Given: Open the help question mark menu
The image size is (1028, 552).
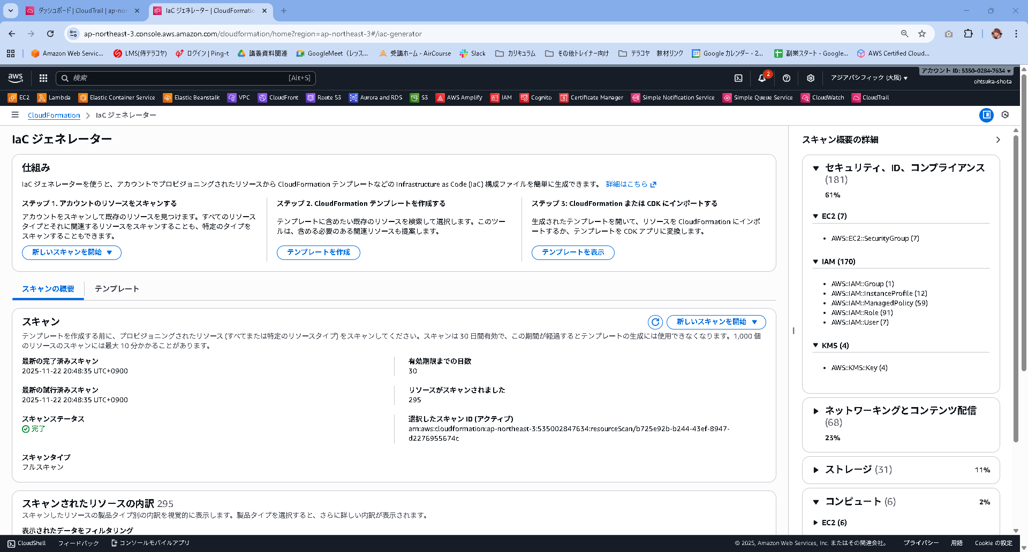Looking at the screenshot, I should coord(787,78).
